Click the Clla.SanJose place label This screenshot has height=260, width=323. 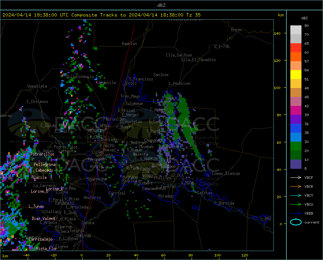click(x=179, y=55)
